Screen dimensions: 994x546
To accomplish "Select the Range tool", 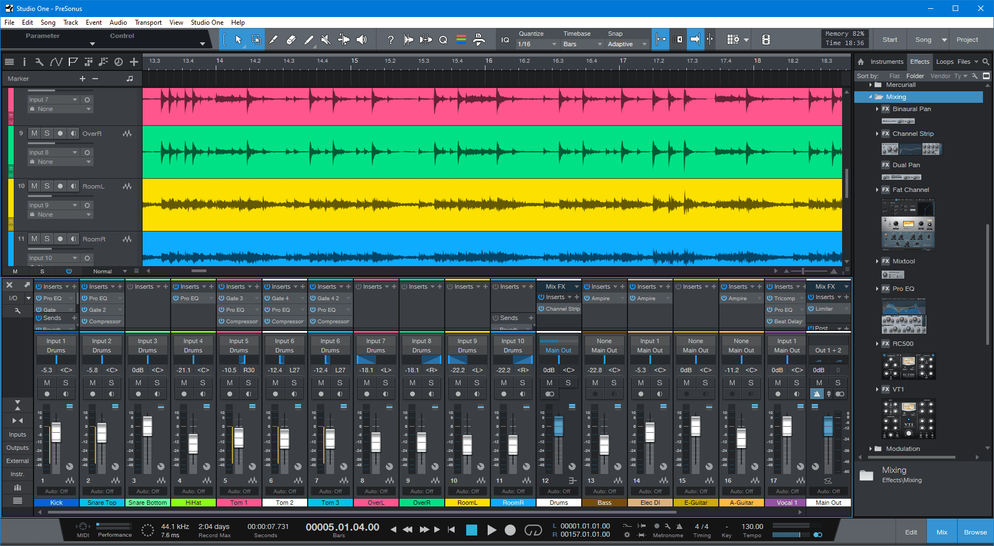I will point(256,40).
